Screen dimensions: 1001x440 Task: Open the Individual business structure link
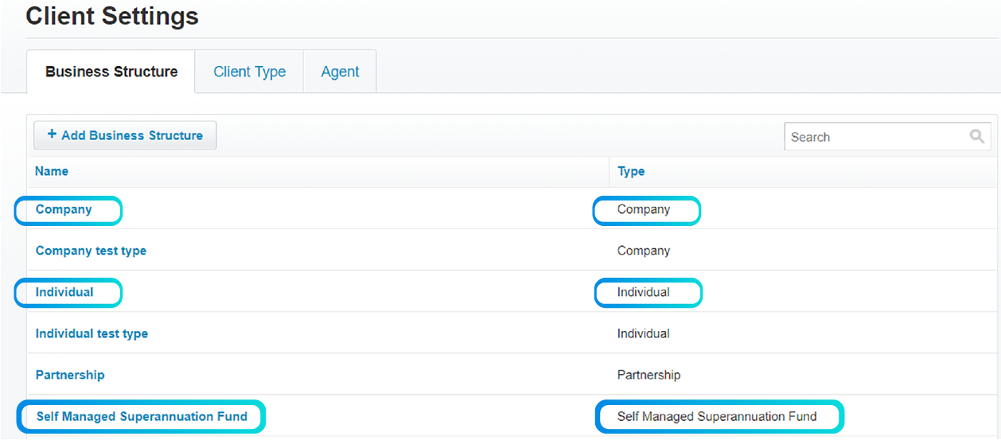64,292
